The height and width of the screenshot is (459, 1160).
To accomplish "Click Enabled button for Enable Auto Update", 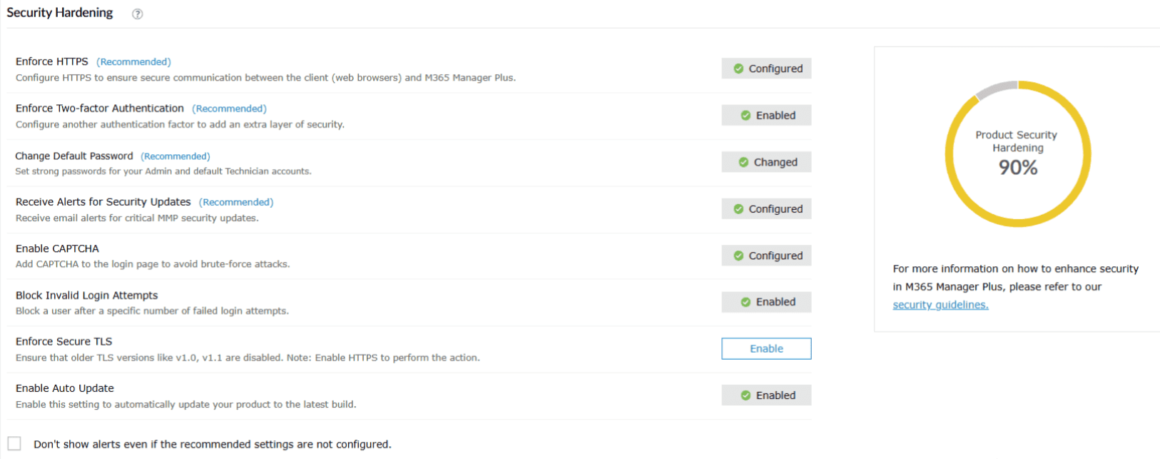I will pyautogui.click(x=766, y=395).
